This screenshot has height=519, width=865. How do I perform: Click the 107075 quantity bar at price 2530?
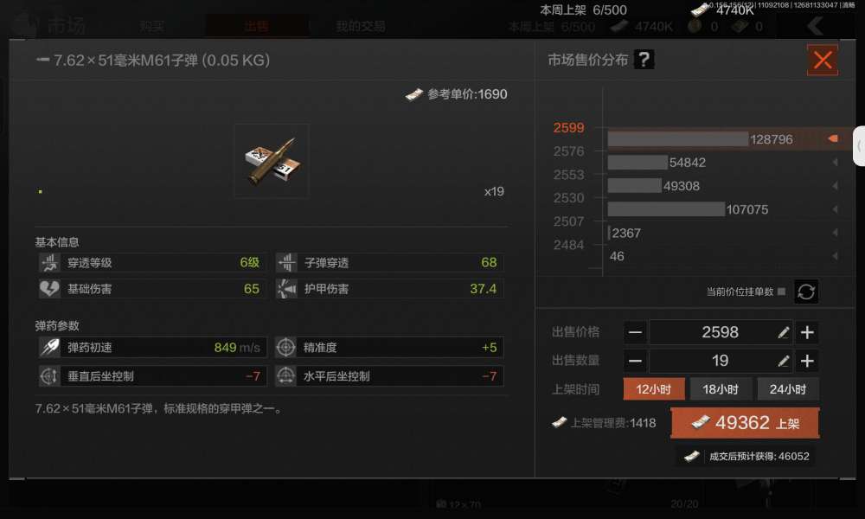(666, 209)
